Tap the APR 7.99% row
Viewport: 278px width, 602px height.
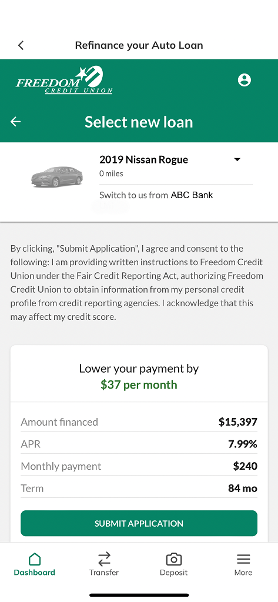(139, 444)
